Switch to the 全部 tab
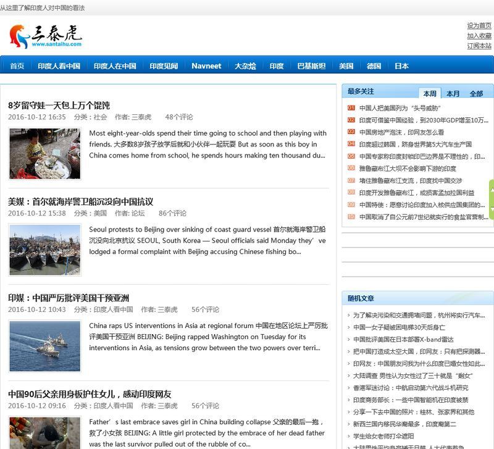Viewport: 494px width, 449px height. 475,94
